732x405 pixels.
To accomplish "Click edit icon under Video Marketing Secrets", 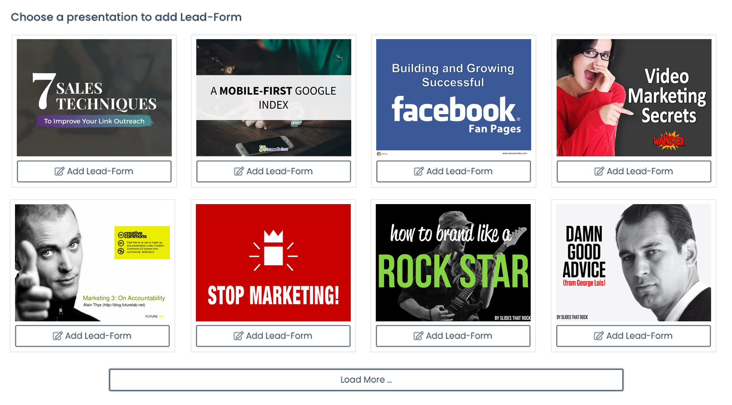I will tap(599, 171).
